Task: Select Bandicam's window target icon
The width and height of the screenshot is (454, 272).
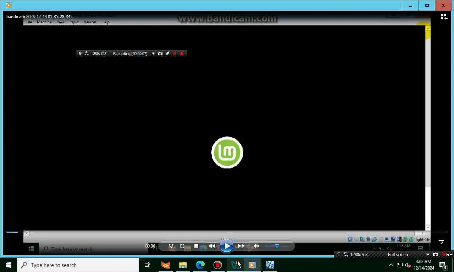Action: pyautogui.click(x=338, y=255)
